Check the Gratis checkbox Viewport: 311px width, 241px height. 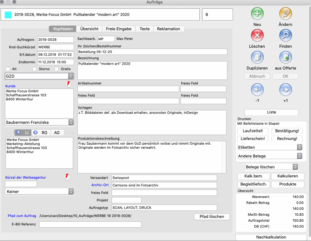57,69
